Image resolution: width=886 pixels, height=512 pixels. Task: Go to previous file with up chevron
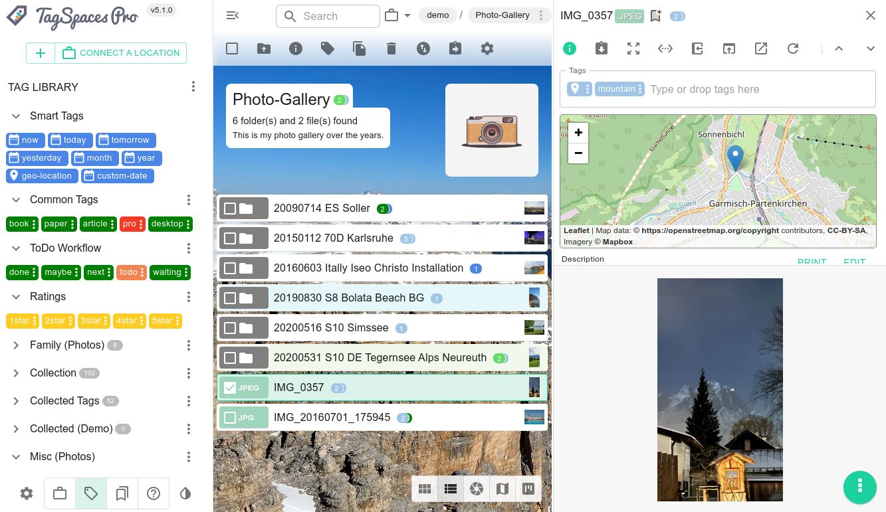coord(839,48)
